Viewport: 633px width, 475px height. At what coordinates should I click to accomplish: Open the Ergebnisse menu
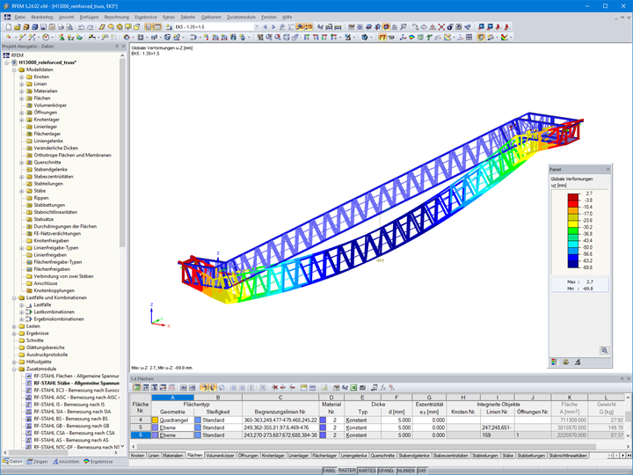pyautogui.click(x=146, y=17)
